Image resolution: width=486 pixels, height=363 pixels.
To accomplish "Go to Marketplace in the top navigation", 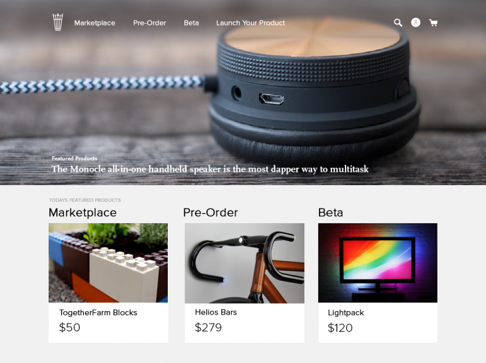I will click(x=95, y=23).
